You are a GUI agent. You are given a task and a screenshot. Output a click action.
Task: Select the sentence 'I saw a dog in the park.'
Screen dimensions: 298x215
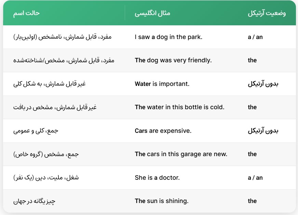pos(168,37)
